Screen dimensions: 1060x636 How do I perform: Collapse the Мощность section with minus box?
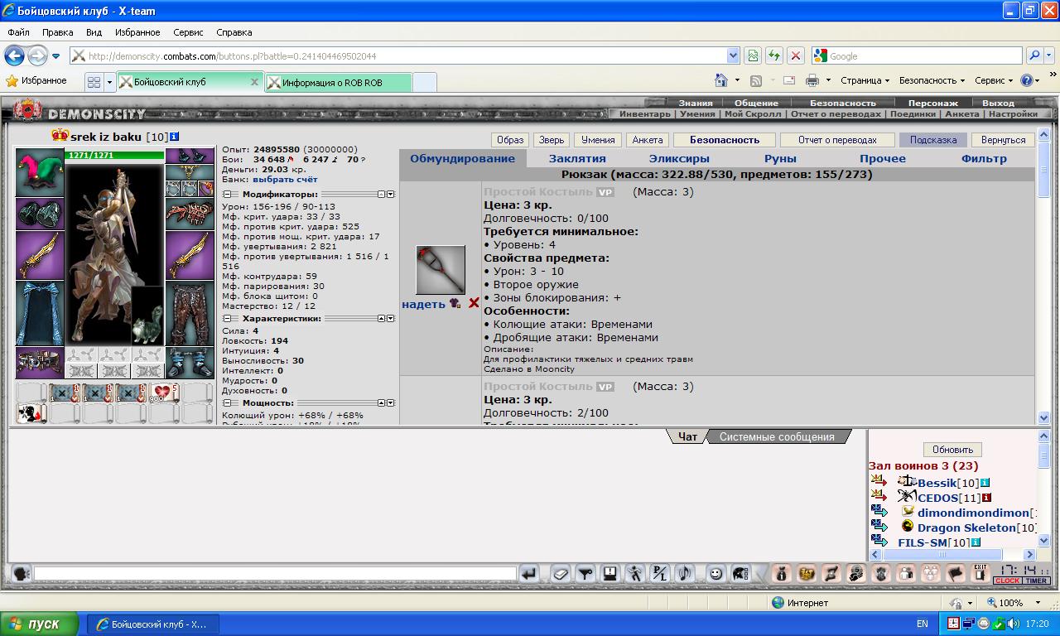pyautogui.click(x=226, y=402)
